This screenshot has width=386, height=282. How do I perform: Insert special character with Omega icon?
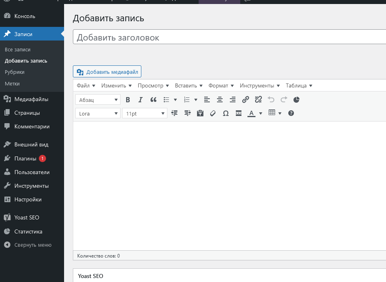point(226,114)
